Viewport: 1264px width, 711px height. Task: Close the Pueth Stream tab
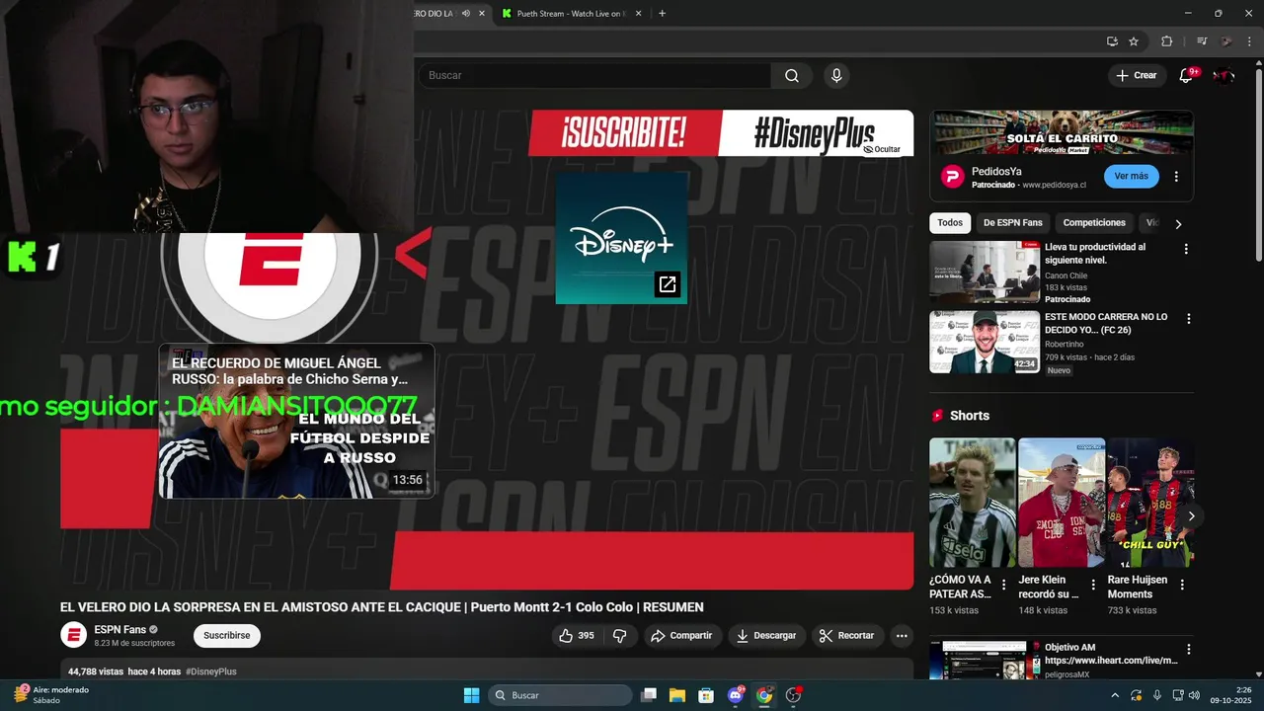tap(638, 14)
